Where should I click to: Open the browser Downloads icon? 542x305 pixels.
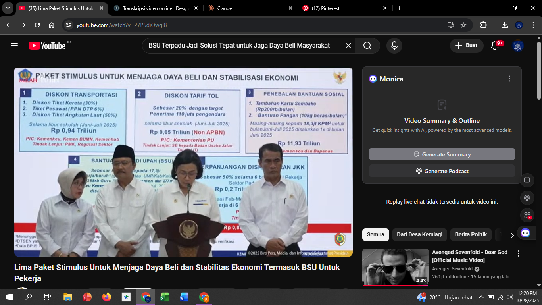coord(504,25)
